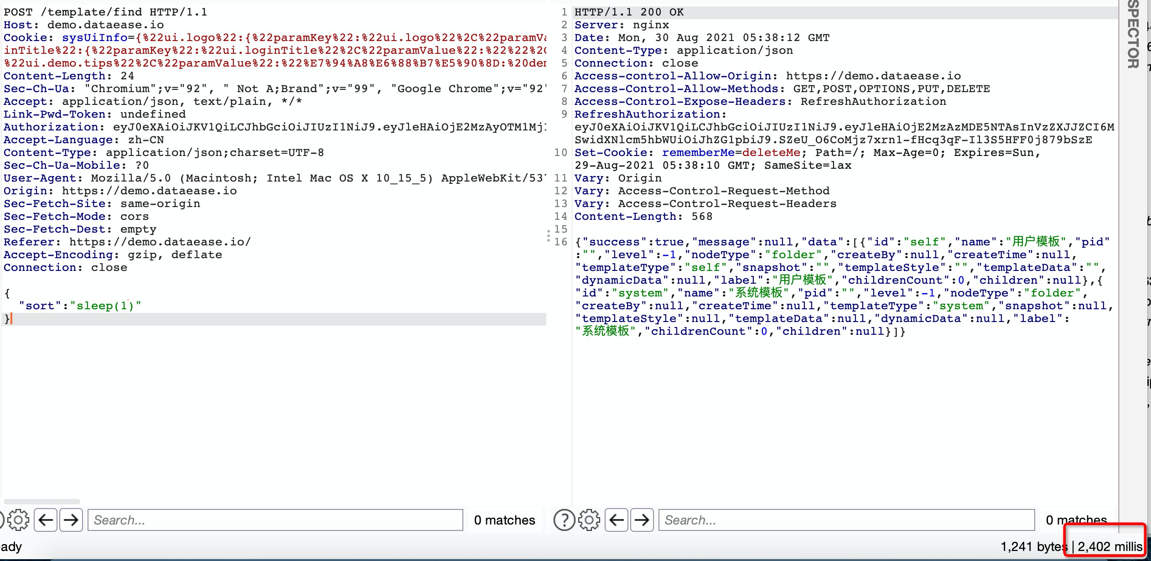The image size is (1151, 561).
Task: Jump to previous search match in the response
Action: click(617, 519)
